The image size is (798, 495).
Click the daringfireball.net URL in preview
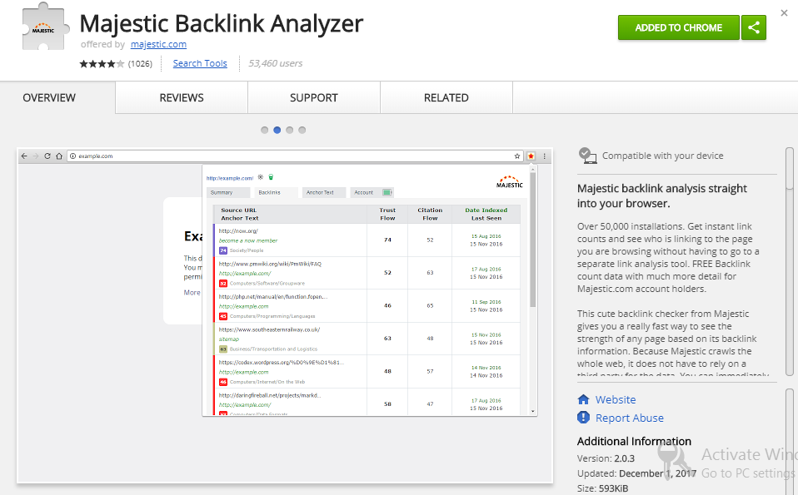click(x=270, y=395)
